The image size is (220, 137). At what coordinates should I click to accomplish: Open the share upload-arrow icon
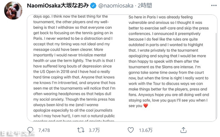tap(183, 130)
